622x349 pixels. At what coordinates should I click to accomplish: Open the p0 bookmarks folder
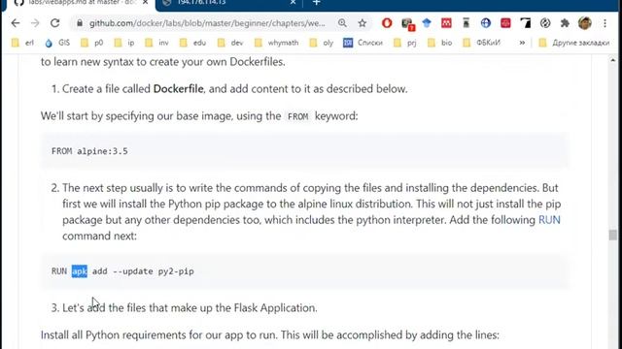click(92, 43)
